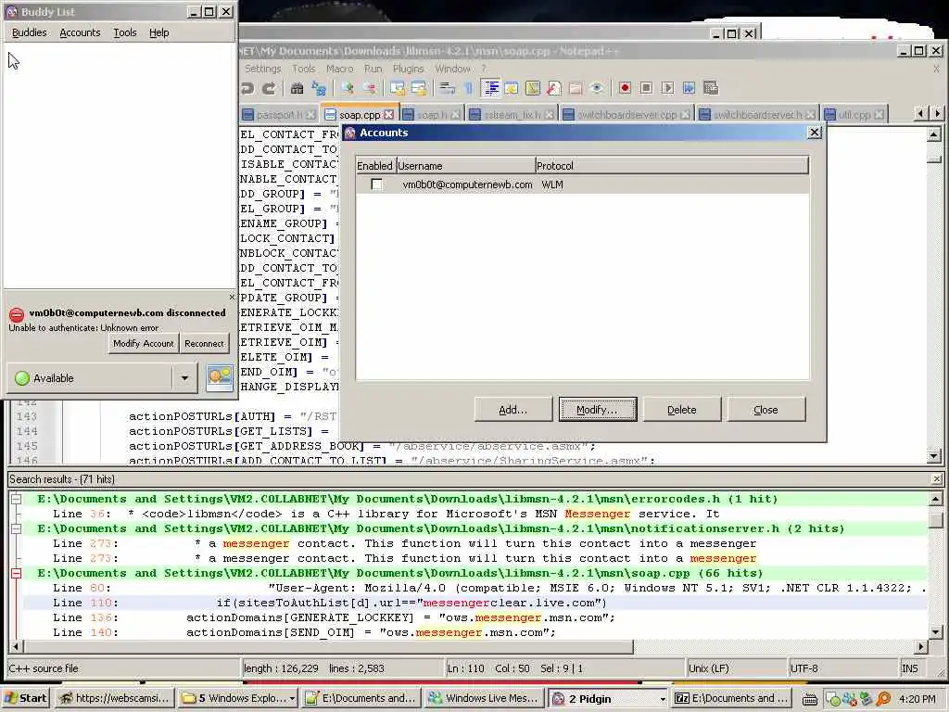Click Save Recorded Macro icon

coord(711,88)
